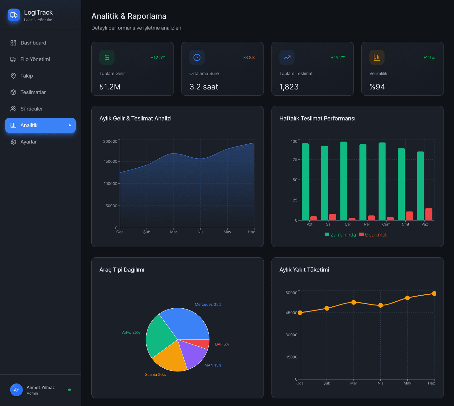
Task: Click the +15.2% change on Toplam Teslimat
Action: pos(338,58)
